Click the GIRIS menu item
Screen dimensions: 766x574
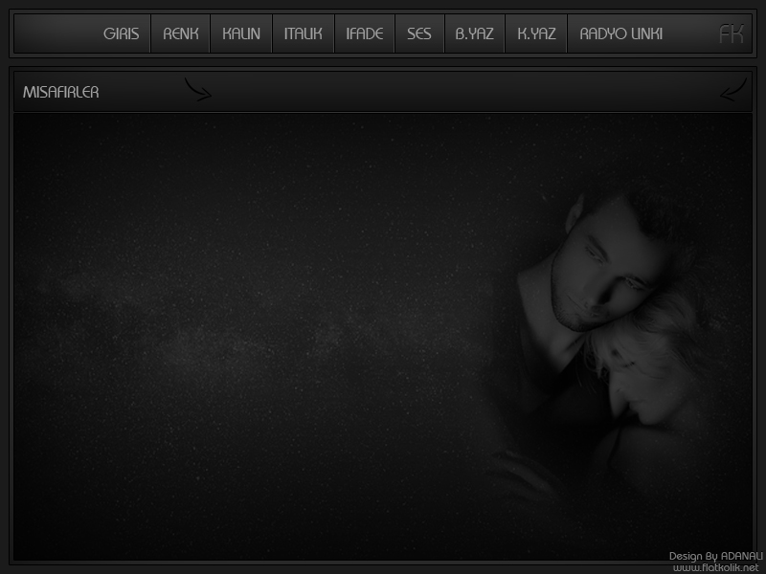(x=121, y=34)
